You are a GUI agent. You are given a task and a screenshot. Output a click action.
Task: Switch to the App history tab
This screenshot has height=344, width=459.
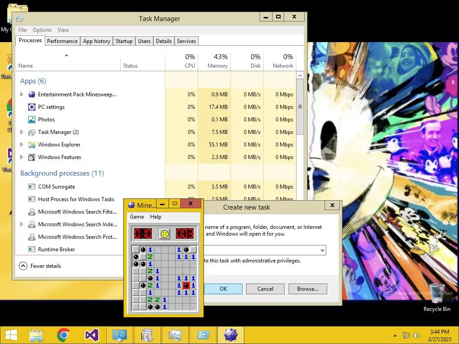(97, 41)
